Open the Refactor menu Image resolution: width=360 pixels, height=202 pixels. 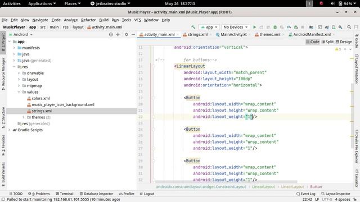coord(88,20)
